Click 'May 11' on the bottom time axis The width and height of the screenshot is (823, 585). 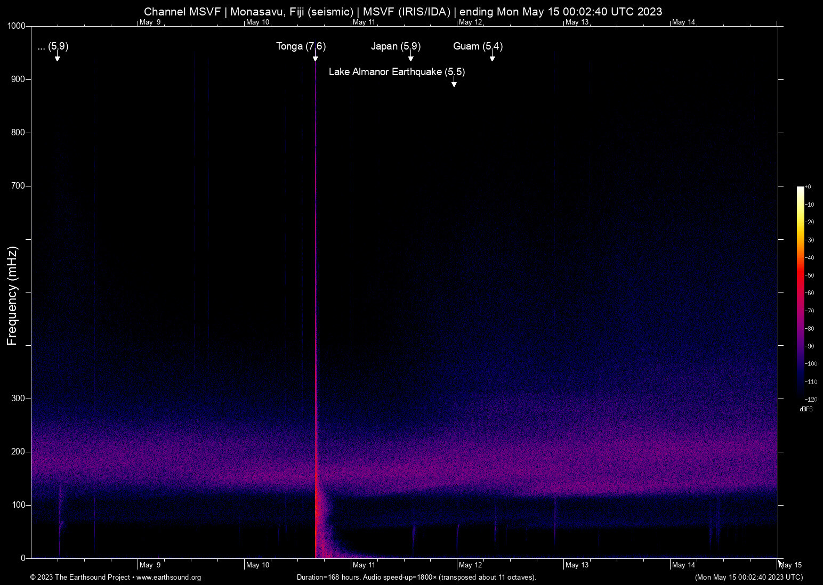[x=365, y=565]
